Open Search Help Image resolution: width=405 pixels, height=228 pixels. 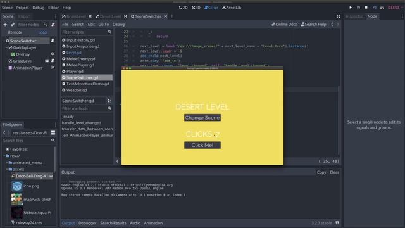313,24
